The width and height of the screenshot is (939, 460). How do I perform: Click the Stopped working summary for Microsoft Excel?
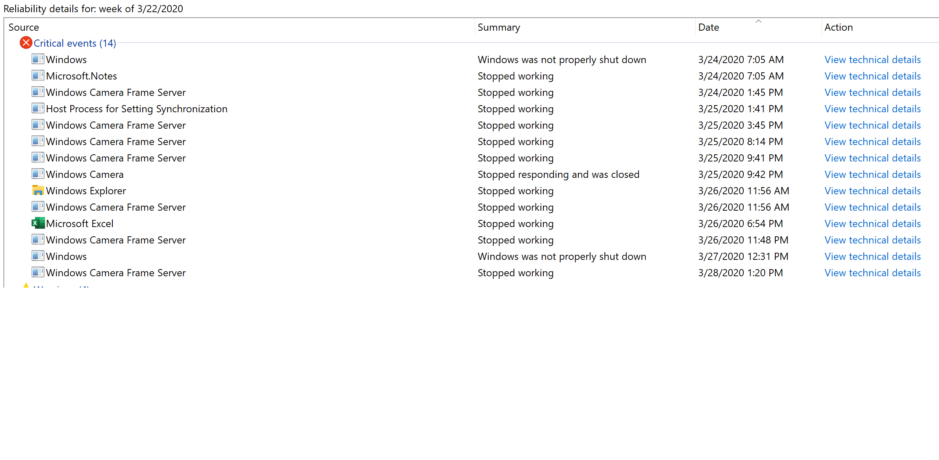point(516,224)
